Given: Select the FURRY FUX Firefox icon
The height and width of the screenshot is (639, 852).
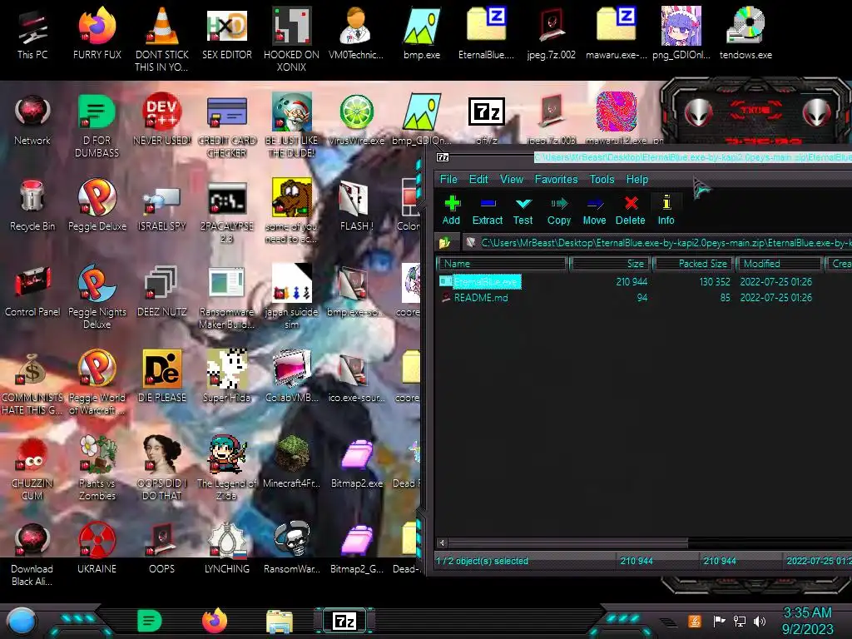Looking at the screenshot, I should pos(97,33).
